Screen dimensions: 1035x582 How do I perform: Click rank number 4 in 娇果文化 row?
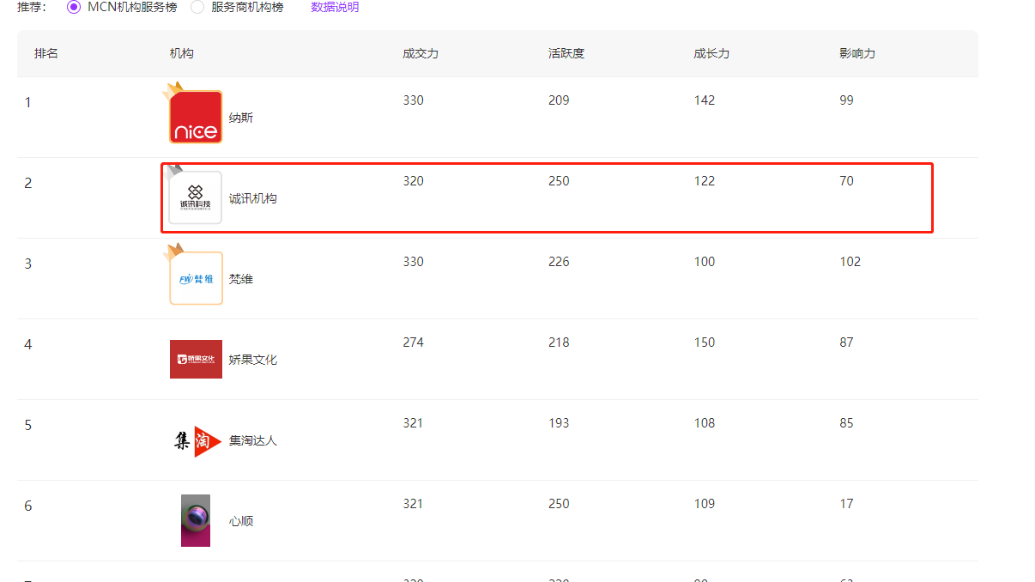pyautogui.click(x=28, y=345)
